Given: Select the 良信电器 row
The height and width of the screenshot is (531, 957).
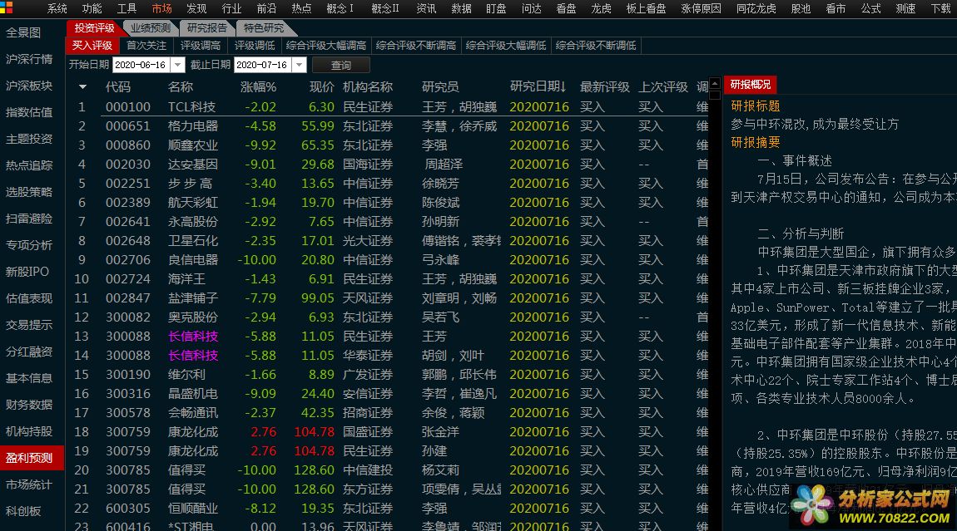Looking at the screenshot, I should point(388,260).
